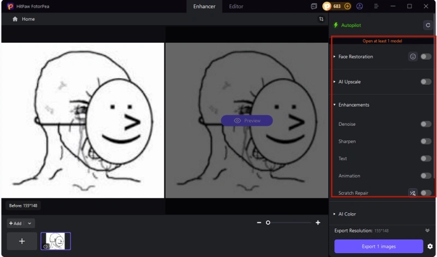437x257 pixels.
Task: Click the Enhancements section label
Action: pos(353,105)
